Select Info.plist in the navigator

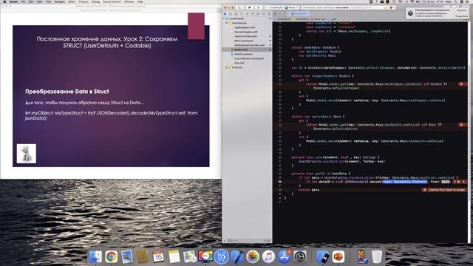point(239,63)
